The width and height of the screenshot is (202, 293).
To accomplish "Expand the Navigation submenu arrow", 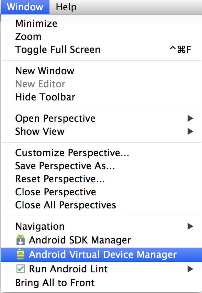I will tap(190, 226).
